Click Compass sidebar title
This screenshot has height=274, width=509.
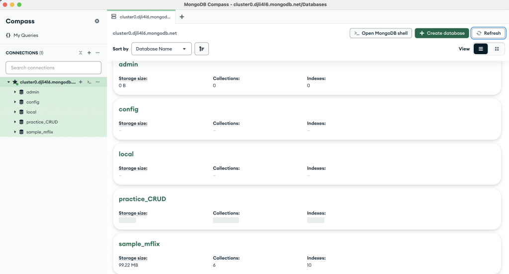pyautogui.click(x=20, y=21)
